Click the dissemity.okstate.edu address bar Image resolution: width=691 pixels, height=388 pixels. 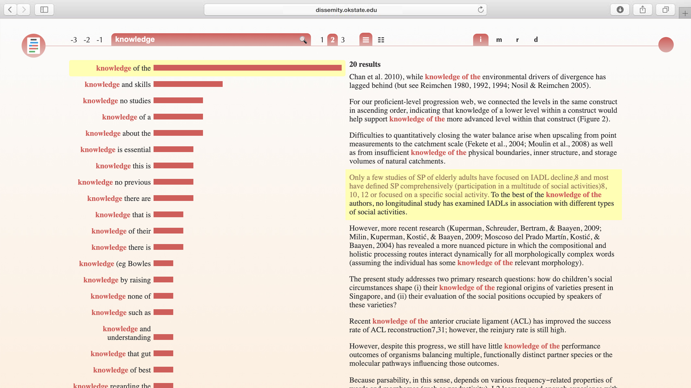click(345, 10)
